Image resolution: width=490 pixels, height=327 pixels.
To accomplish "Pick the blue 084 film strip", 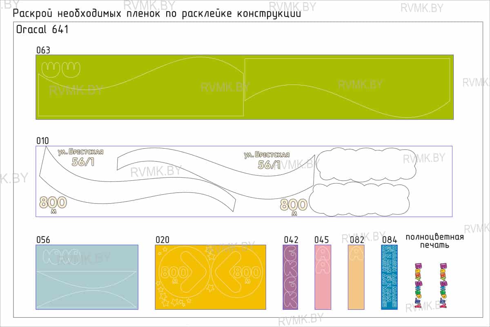I will [389, 277].
